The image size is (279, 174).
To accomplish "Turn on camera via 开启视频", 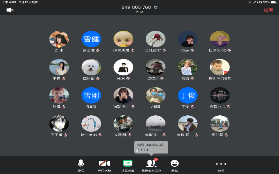I will click(x=104, y=164).
